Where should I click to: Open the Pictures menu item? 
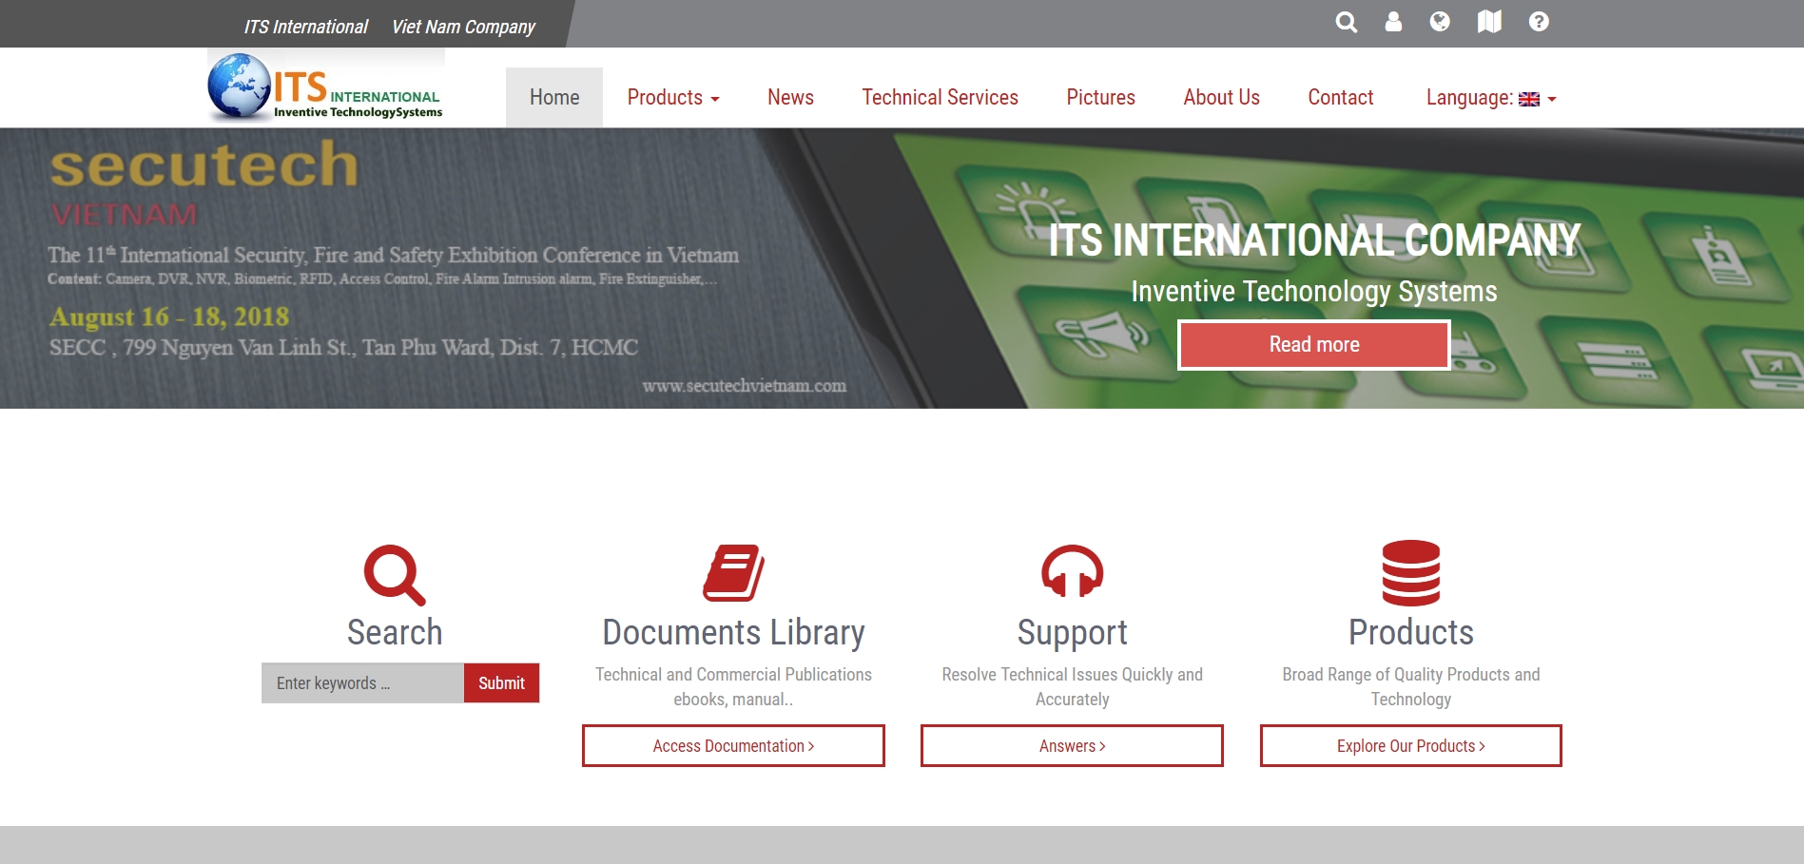(1100, 97)
